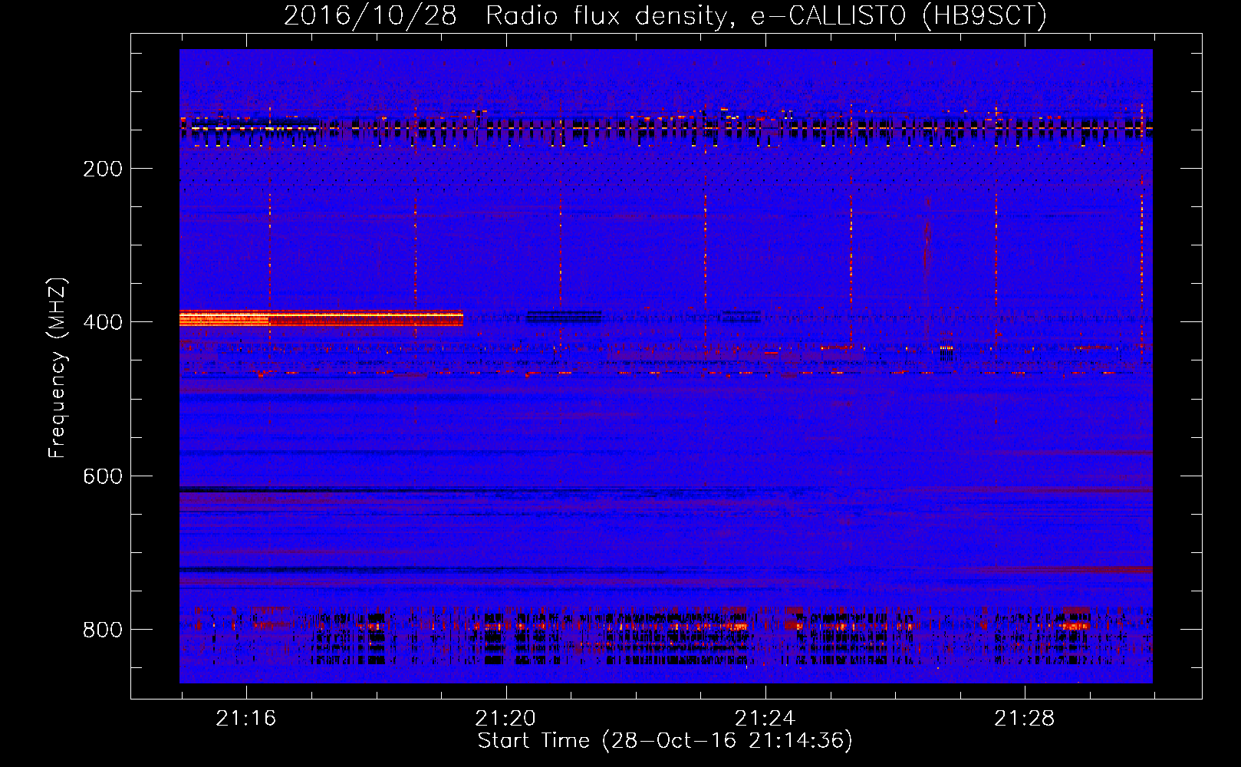
Task: Click the 'Frequency (MHZ)' axis label
Action: pyautogui.click(x=58, y=367)
